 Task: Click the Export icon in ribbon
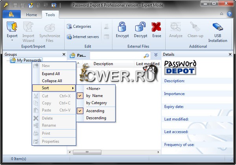12,27
